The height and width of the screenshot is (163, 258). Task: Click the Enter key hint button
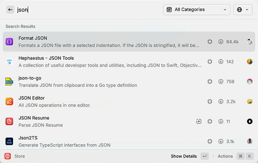[205, 156]
